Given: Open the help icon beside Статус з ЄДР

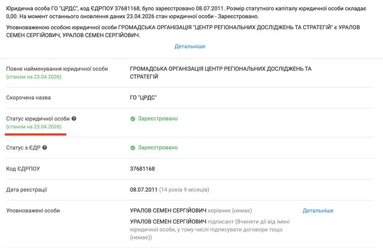Looking at the screenshot, I should [x=45, y=148].
